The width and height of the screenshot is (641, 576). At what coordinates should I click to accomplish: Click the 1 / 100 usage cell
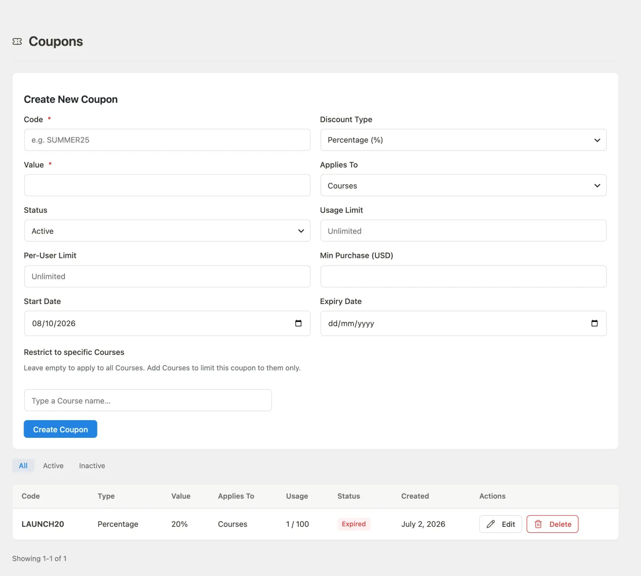coord(297,524)
